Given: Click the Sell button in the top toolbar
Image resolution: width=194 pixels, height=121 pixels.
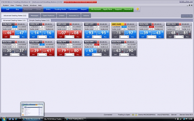Looking at the screenshot, I should [x=7, y=9].
